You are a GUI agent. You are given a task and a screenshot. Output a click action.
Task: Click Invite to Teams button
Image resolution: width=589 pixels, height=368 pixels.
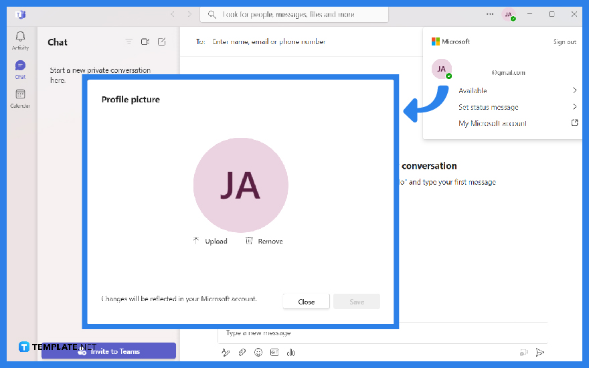108,351
